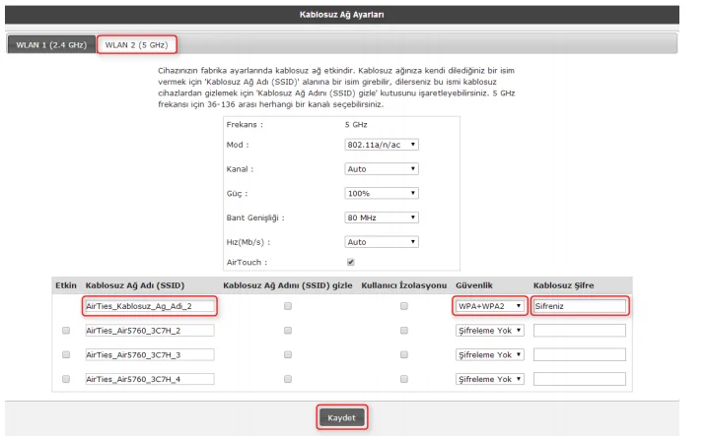Toggle the AirTouch checkbox
This screenshot has height=436, width=708.
pos(351,263)
